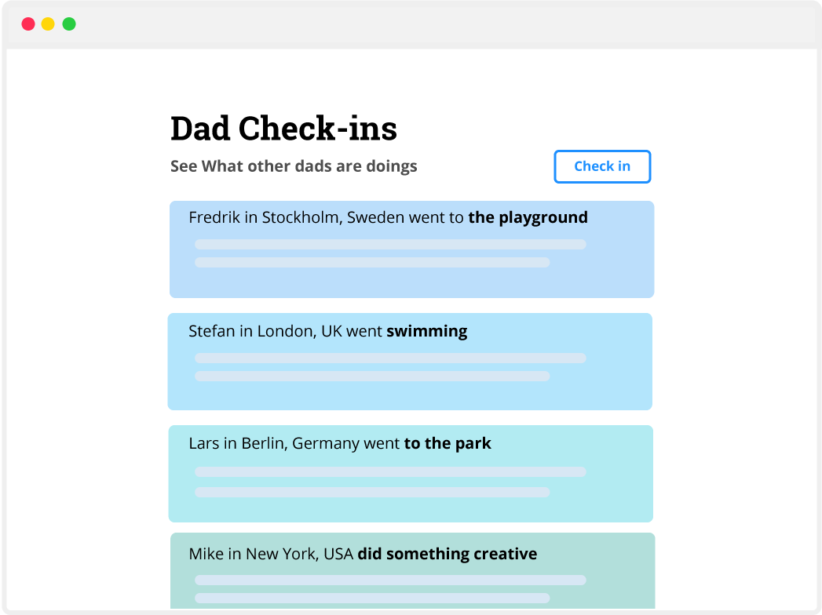Click the bold "the playground" text
Screen dimensions: 822x615
click(x=528, y=217)
